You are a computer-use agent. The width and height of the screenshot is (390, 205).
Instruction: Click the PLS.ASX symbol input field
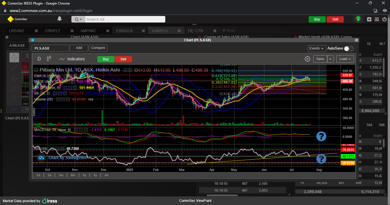pos(50,48)
